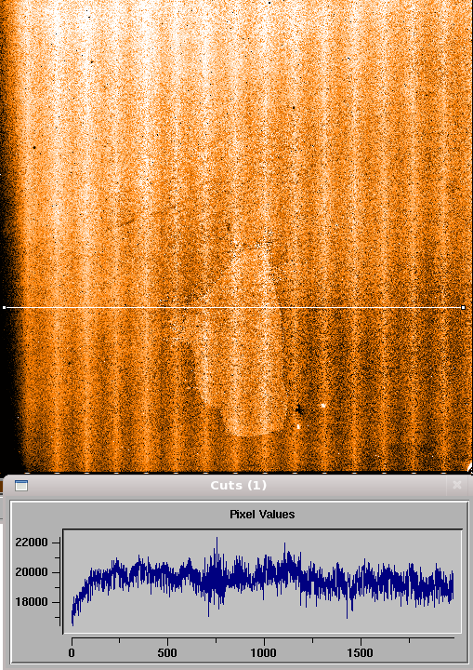The image size is (473, 670).
Task: Click the 18000 y-axis label
Action: (x=32, y=602)
